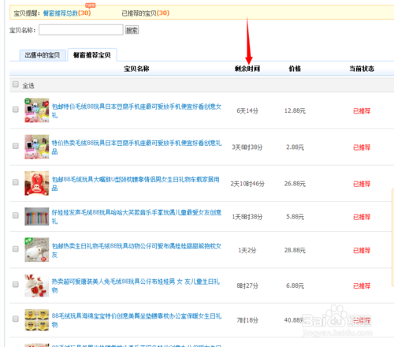Open the 包邮特价毛绒 phone holder item link

136,110
